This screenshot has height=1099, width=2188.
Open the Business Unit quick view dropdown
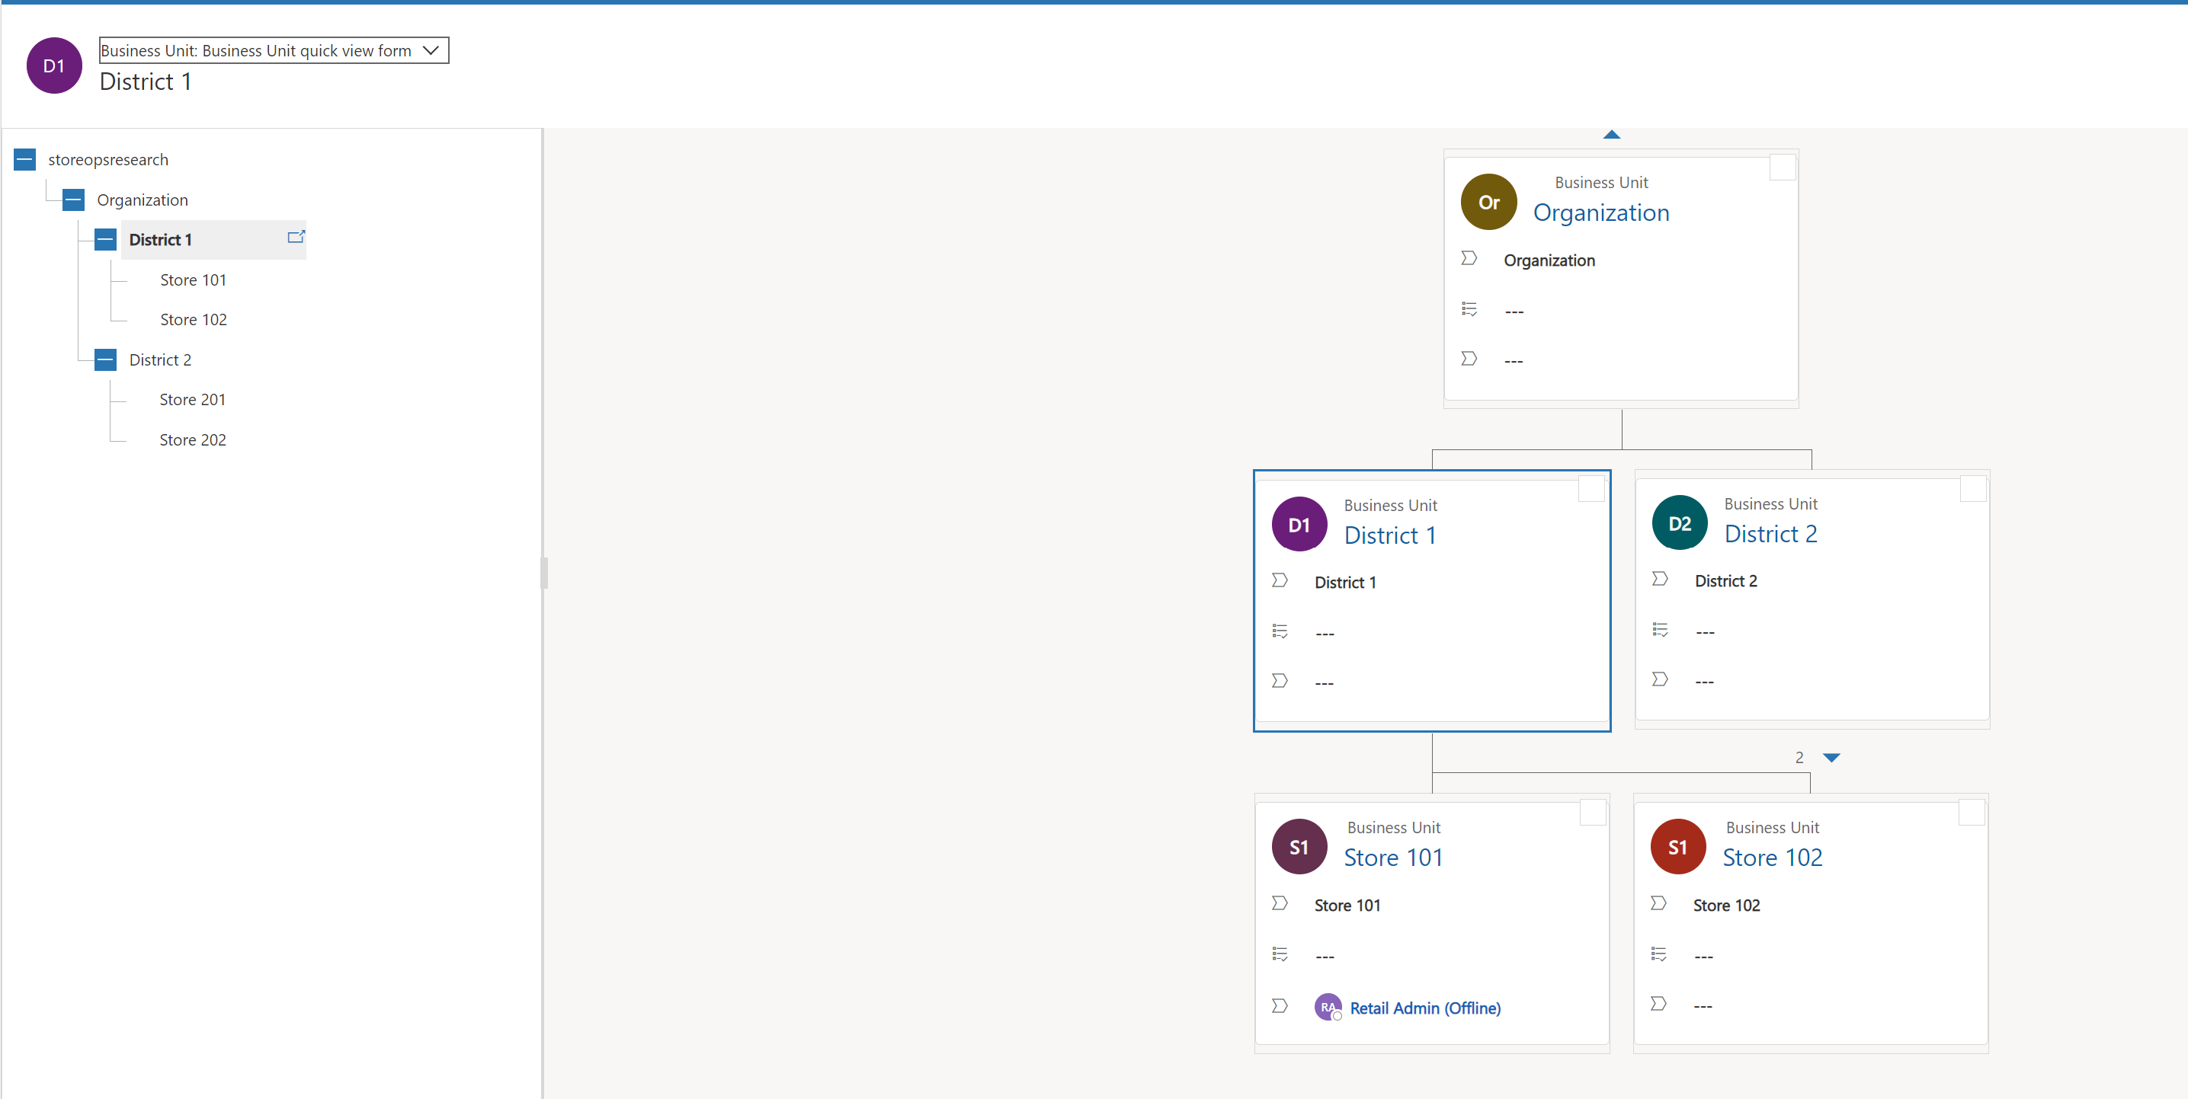pyautogui.click(x=436, y=50)
